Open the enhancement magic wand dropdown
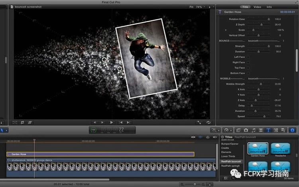The width and height of the screenshot is (299, 187). (x=215, y=130)
